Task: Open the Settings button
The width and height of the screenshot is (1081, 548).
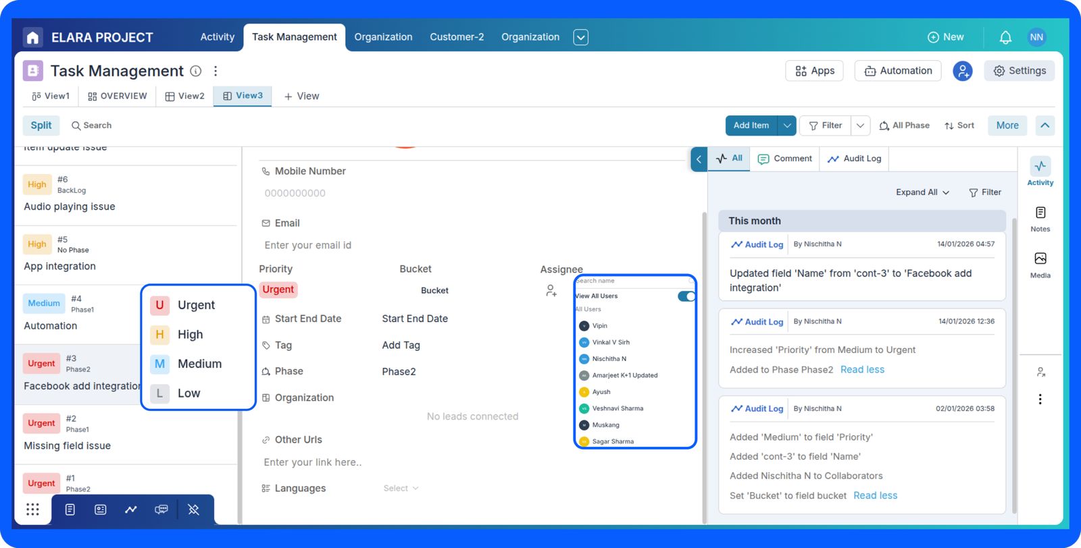Action: tap(1020, 71)
